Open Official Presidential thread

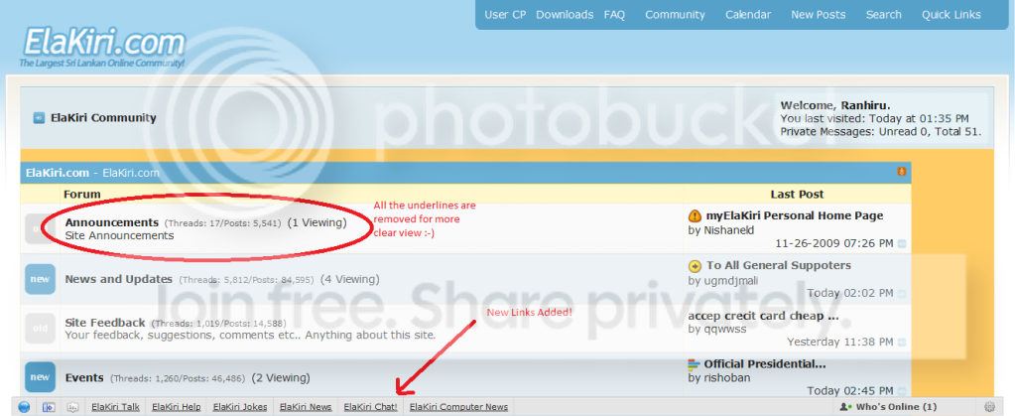pyautogui.click(x=765, y=363)
